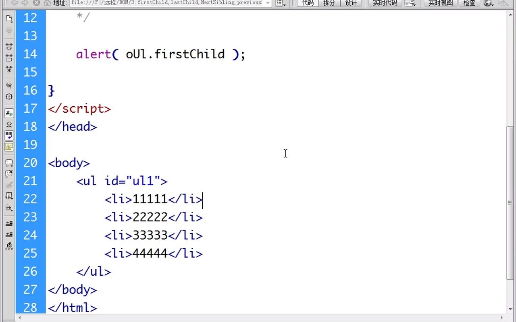Click the </head> closing tag text
This screenshot has height=322, width=516.
[72, 127]
